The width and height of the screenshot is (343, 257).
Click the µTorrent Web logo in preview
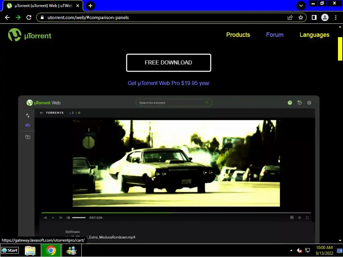43,103
